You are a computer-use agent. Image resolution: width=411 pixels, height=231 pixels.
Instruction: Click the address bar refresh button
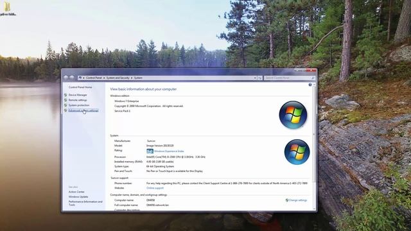[259, 78]
